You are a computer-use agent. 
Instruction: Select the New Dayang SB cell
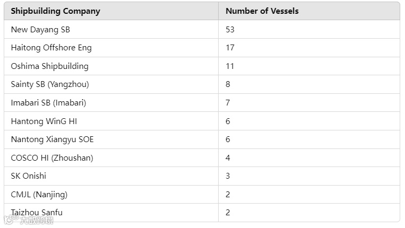[40, 30]
